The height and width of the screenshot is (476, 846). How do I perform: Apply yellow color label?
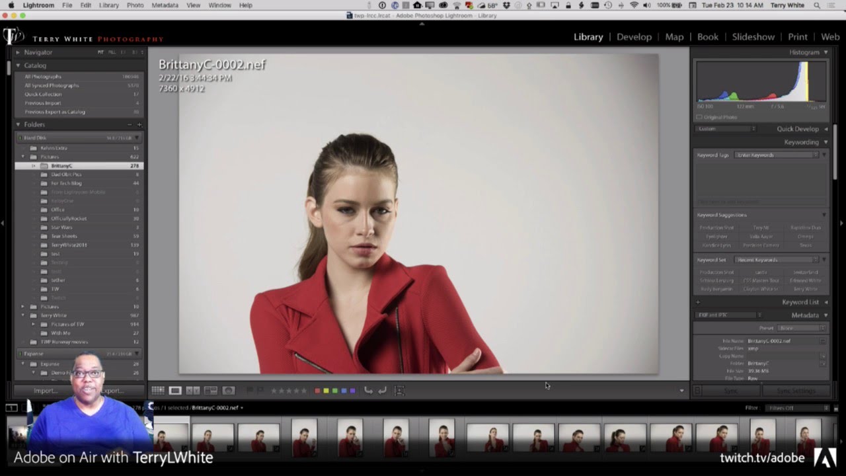pyautogui.click(x=326, y=391)
